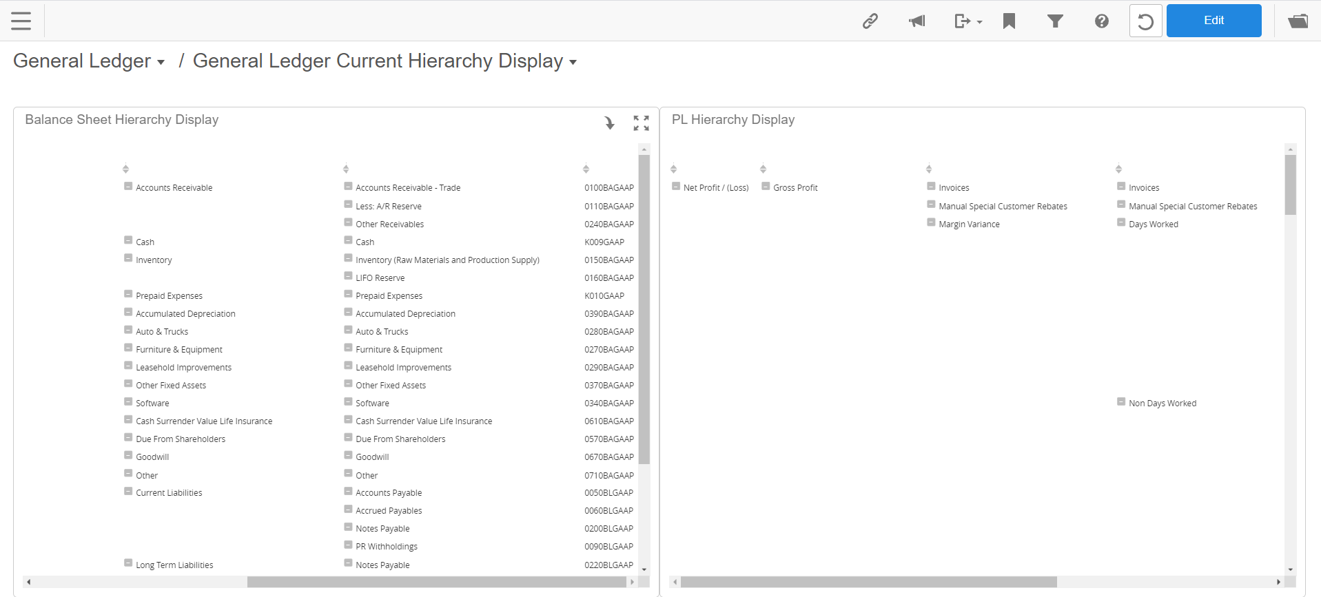Sort the fourth PL Hierarchy column
The image size is (1321, 597).
(1118, 169)
